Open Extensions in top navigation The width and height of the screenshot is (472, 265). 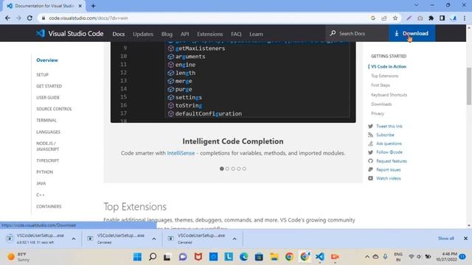(209, 34)
